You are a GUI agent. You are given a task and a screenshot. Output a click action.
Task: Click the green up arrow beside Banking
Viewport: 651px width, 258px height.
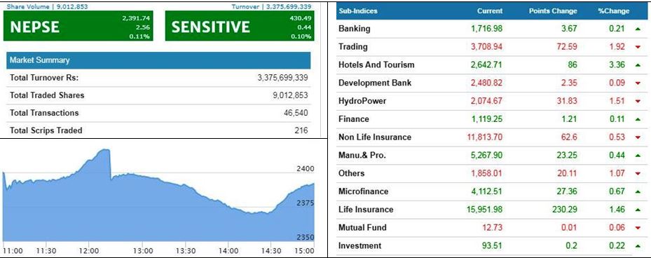click(638, 29)
